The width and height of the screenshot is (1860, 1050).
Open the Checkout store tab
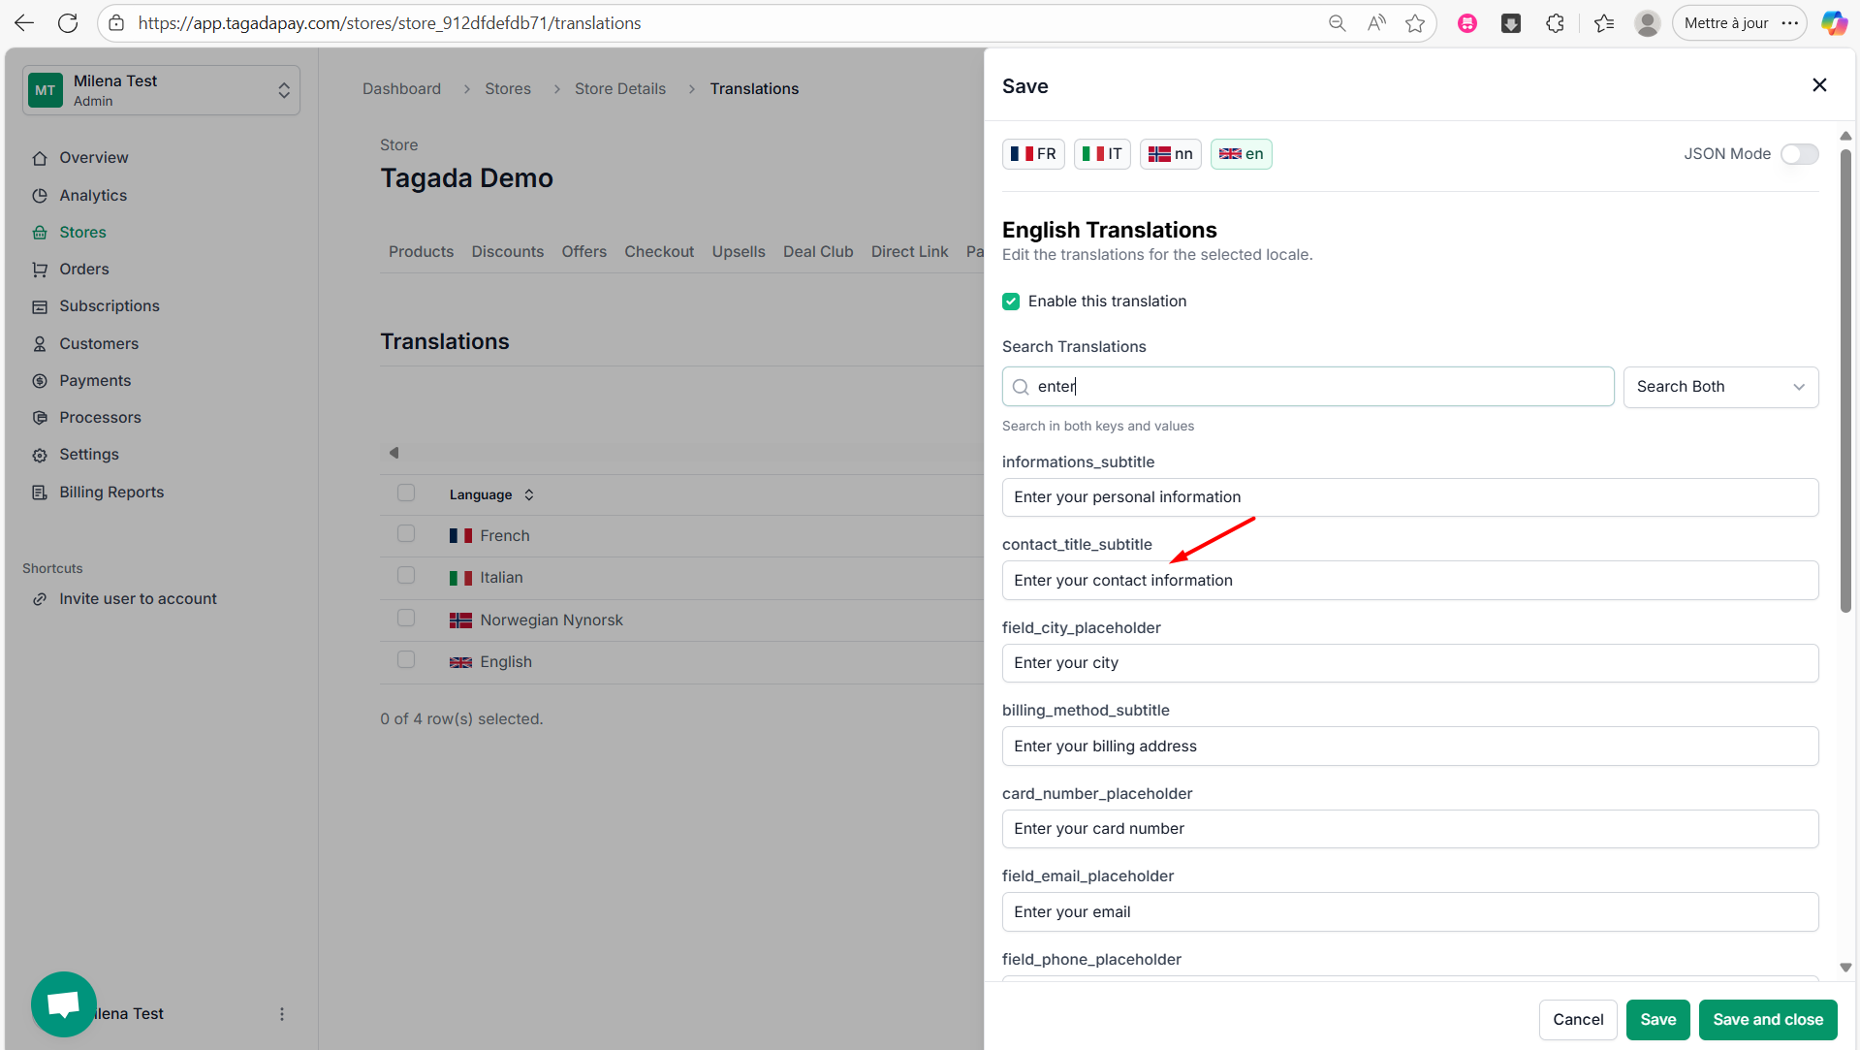click(659, 251)
